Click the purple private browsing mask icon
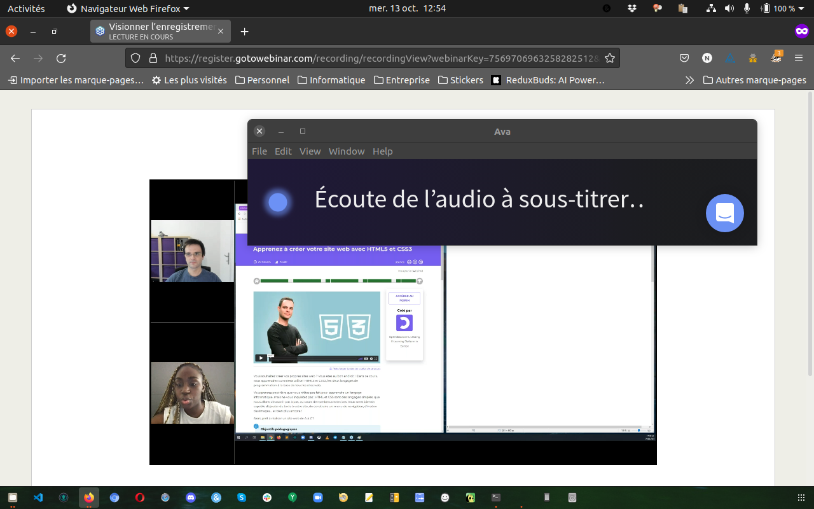This screenshot has height=509, width=814. pos(802,31)
